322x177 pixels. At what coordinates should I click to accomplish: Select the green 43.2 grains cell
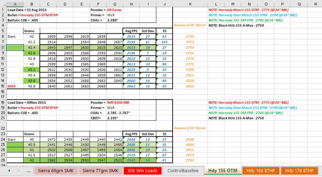(32, 70)
